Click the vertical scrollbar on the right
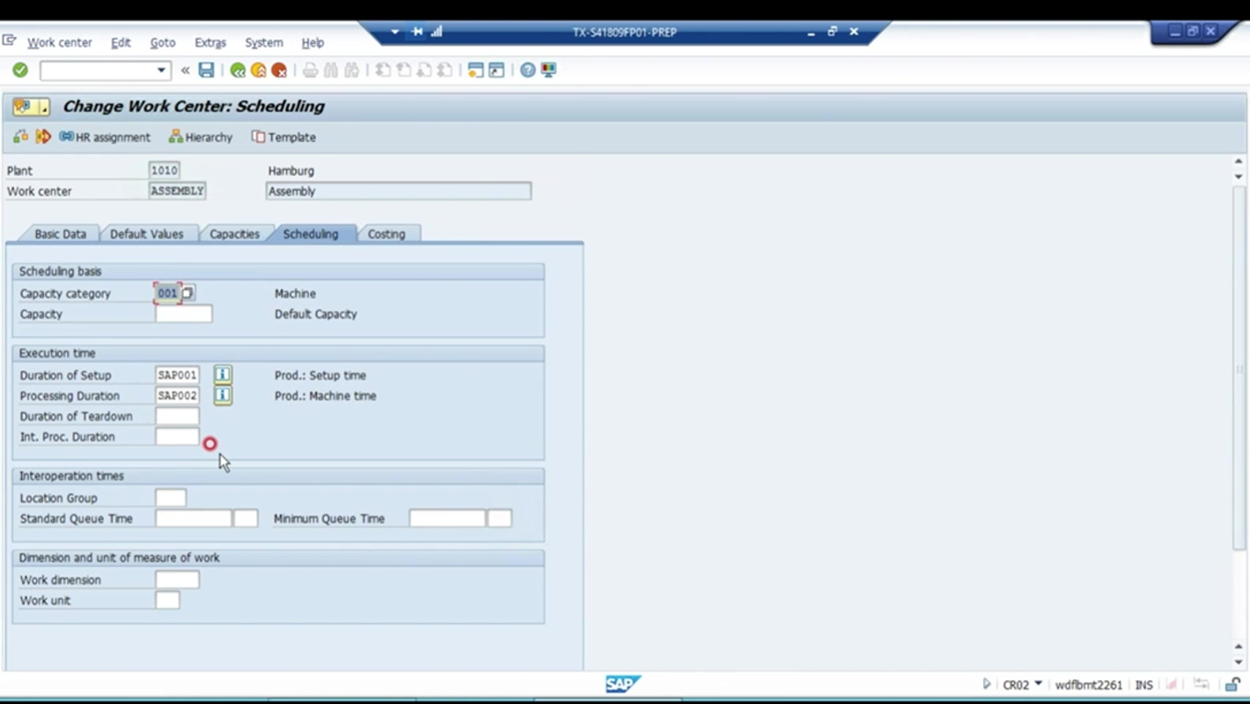Viewport: 1250px width, 704px height. click(1239, 367)
